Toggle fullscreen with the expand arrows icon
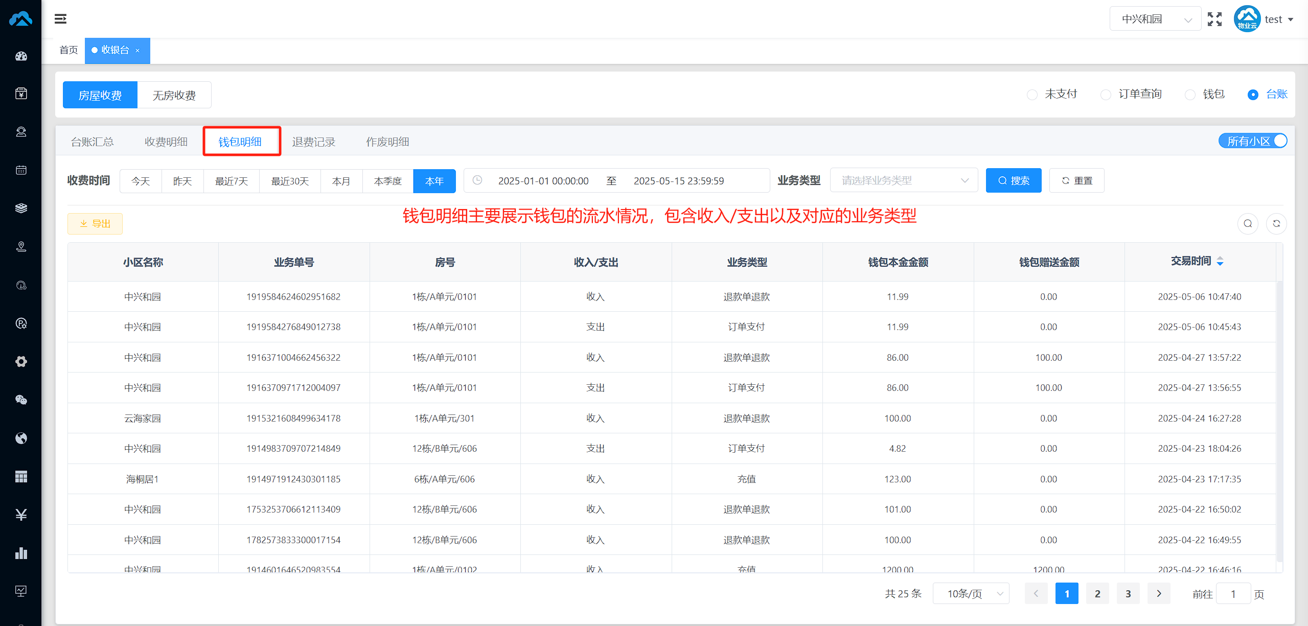The width and height of the screenshot is (1308, 626). click(1214, 19)
